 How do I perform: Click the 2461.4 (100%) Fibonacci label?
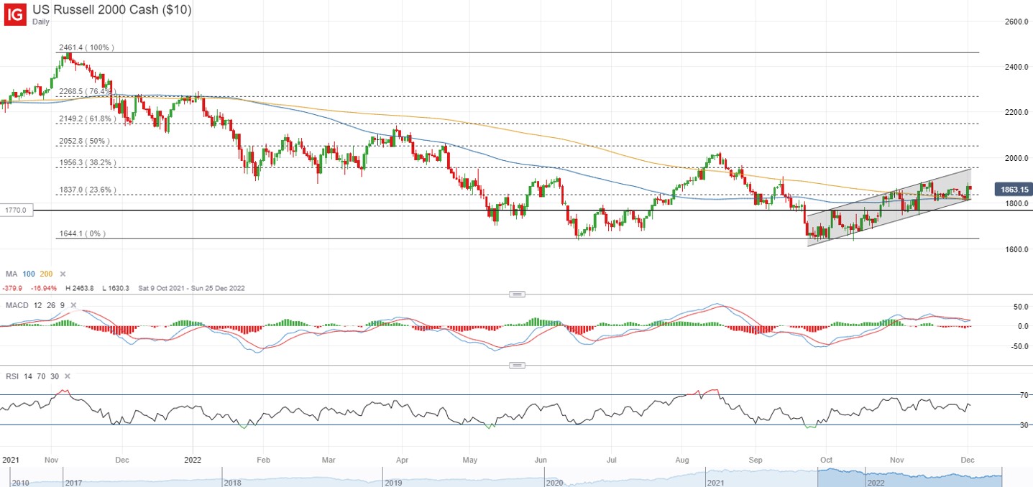coord(86,47)
